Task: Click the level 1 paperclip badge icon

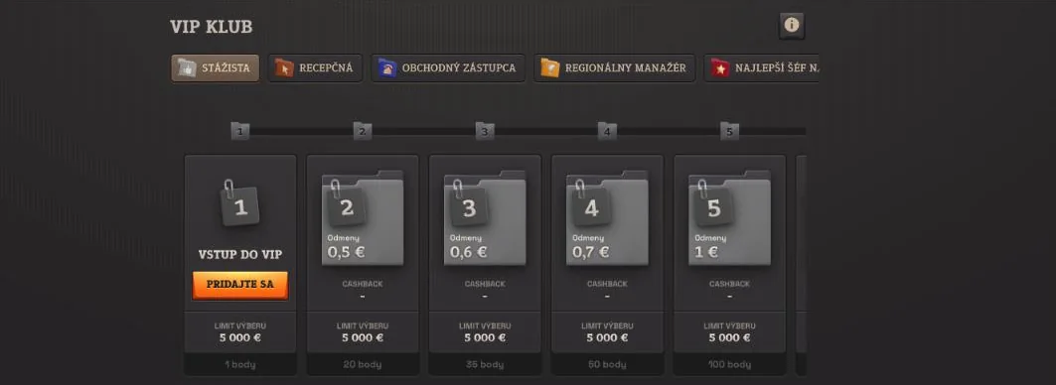Action: click(239, 203)
